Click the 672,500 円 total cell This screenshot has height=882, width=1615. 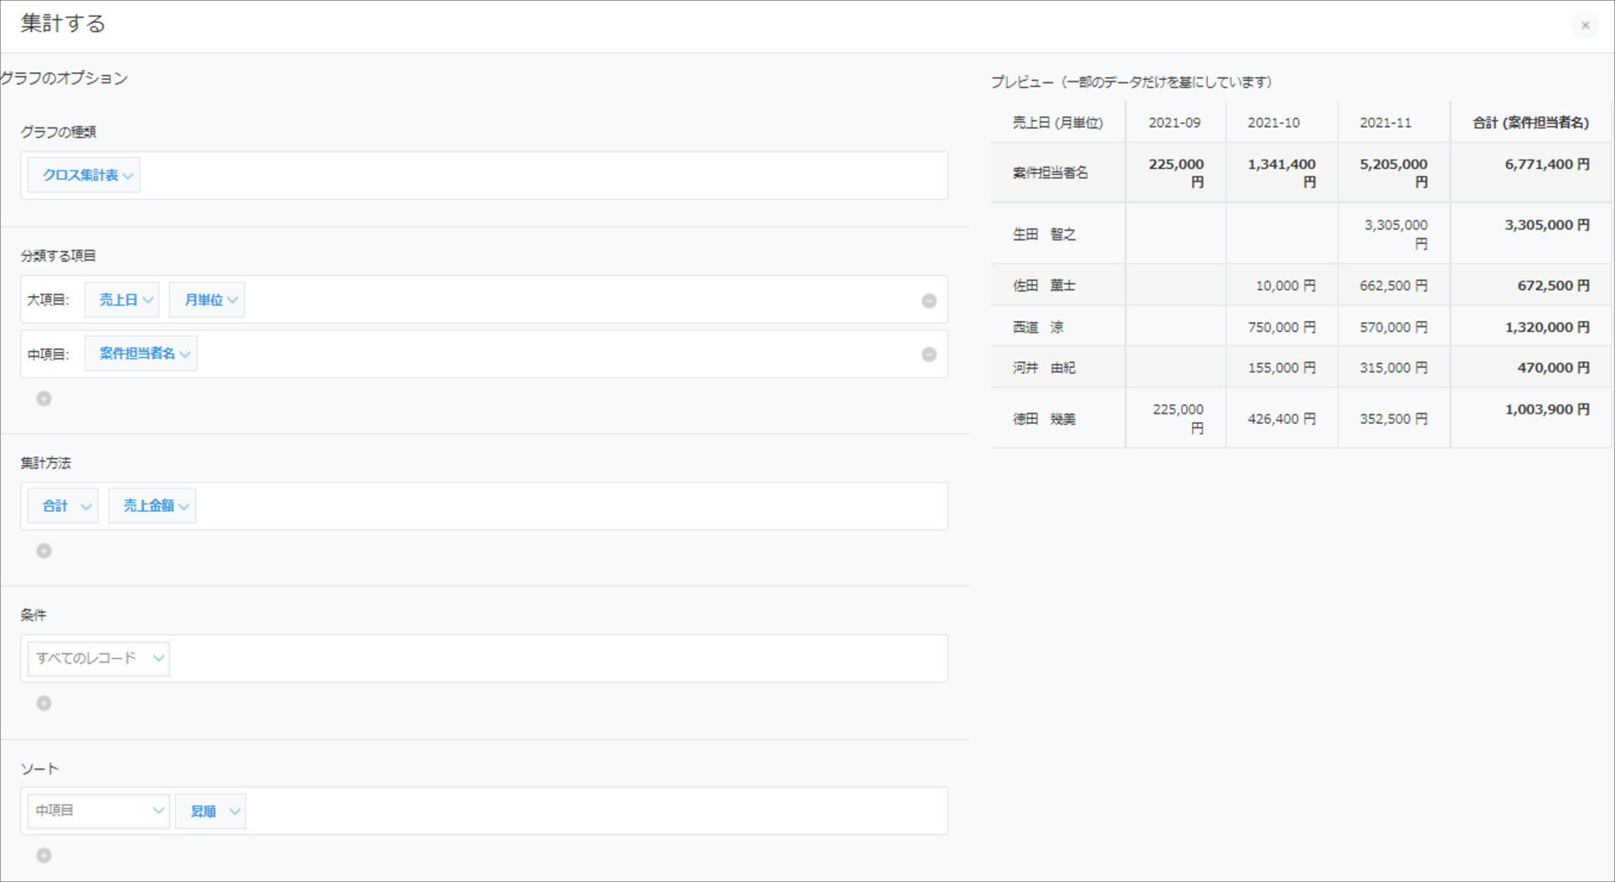(1531, 285)
